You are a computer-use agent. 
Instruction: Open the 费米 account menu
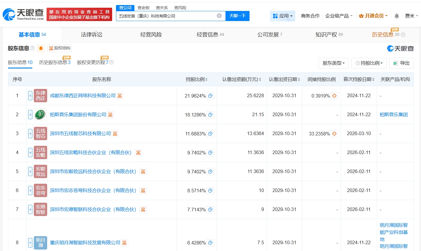point(412,16)
